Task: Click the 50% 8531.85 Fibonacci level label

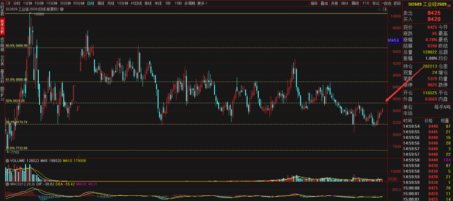Action: (15, 101)
